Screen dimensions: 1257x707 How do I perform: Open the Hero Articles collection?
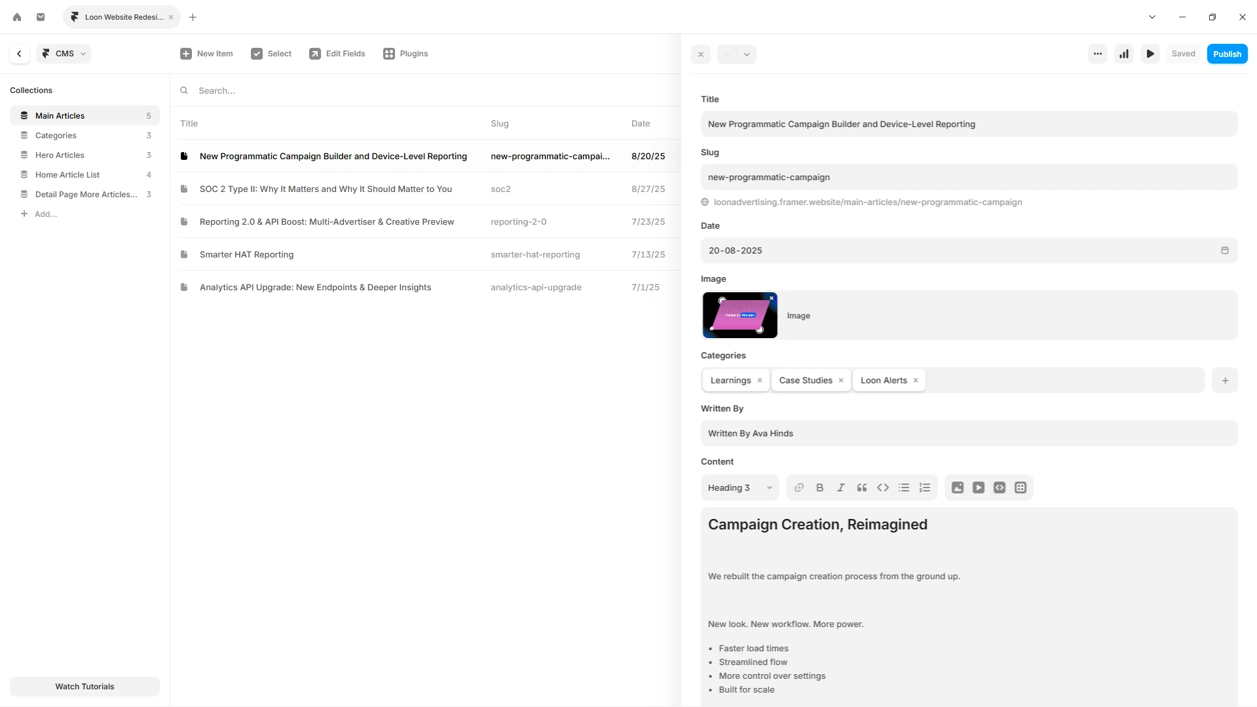[59, 155]
